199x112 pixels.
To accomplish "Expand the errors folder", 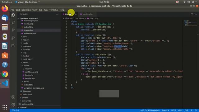I will (26, 82).
